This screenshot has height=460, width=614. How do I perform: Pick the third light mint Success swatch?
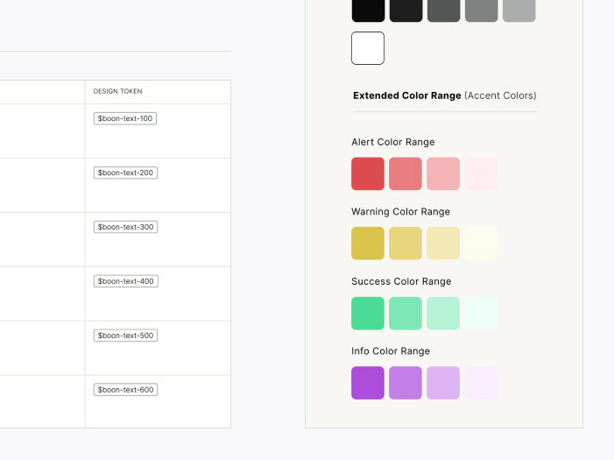(x=443, y=313)
